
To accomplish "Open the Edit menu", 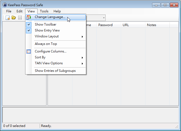I will click(x=19, y=11).
